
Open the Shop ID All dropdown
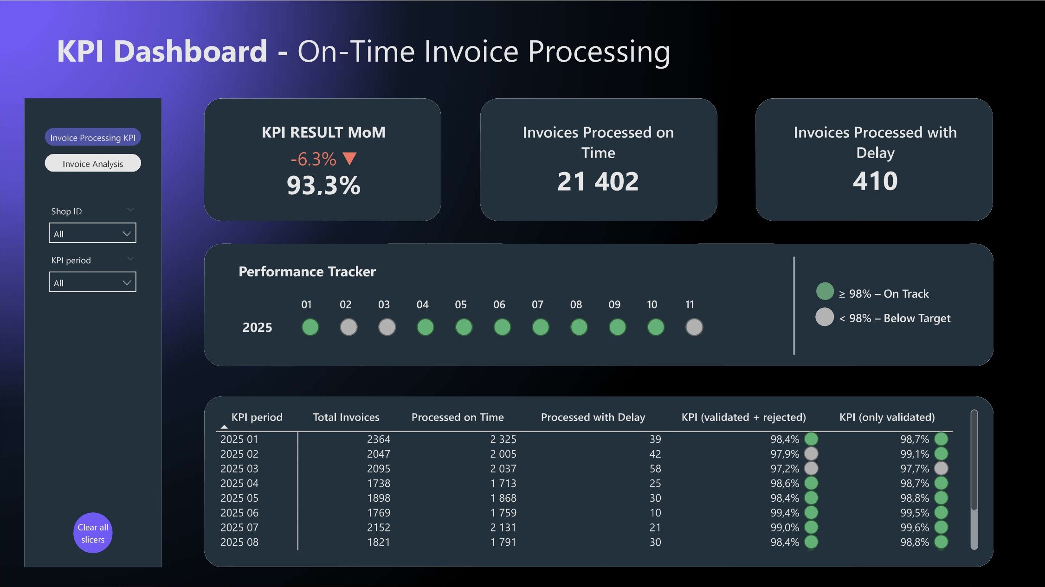click(x=92, y=233)
